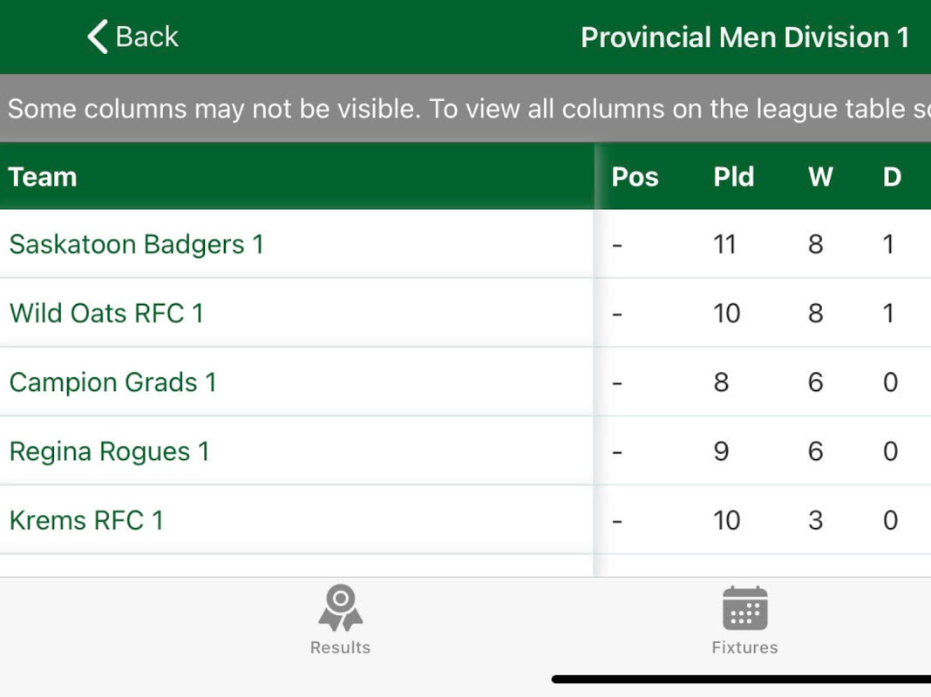931x697 pixels.
Task: Tap the Team column header
Action: coord(43,177)
